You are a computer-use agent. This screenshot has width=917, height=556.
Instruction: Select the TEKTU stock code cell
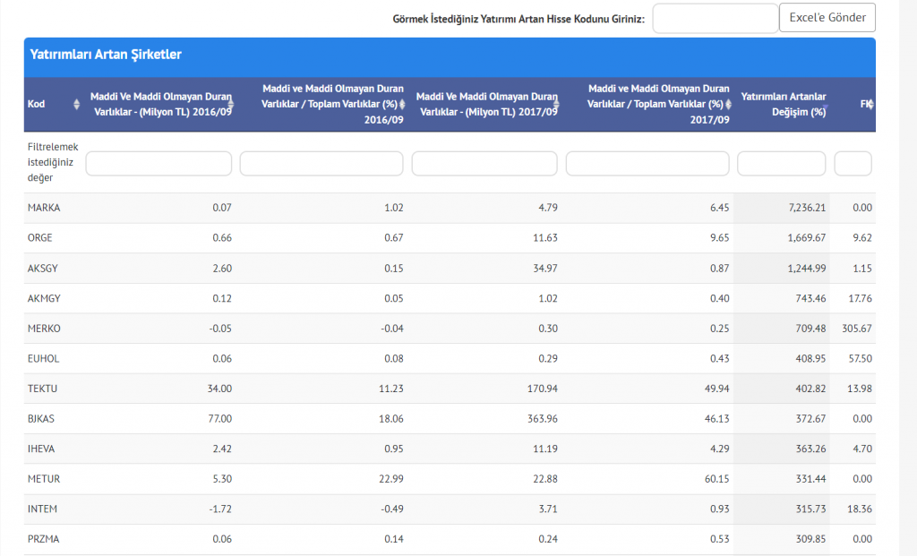[43, 389]
